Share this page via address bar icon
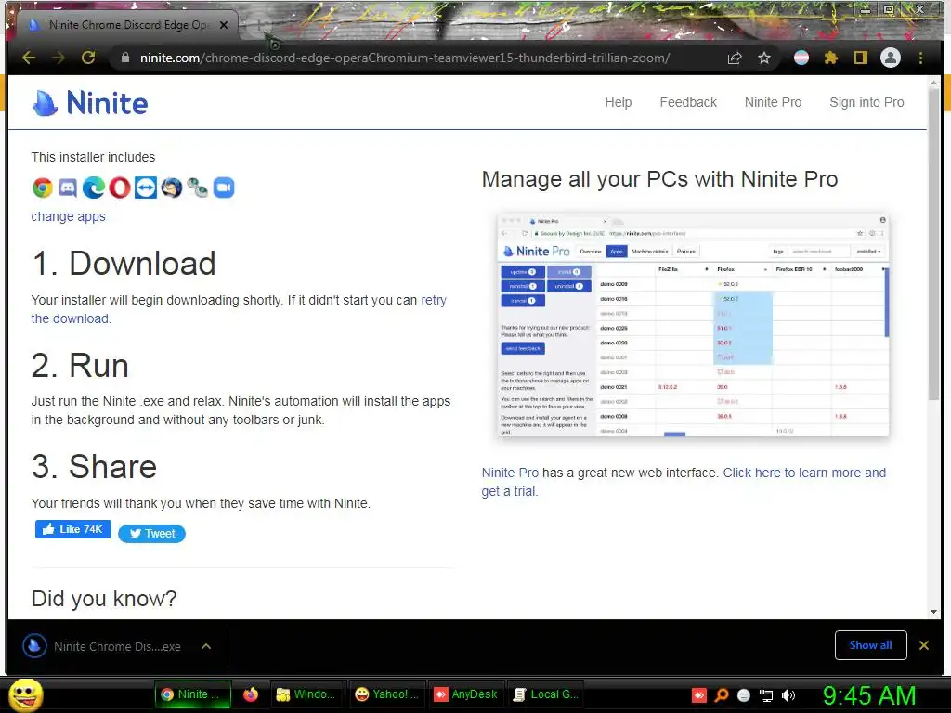Viewport: 951px width, 713px height. pos(735,58)
